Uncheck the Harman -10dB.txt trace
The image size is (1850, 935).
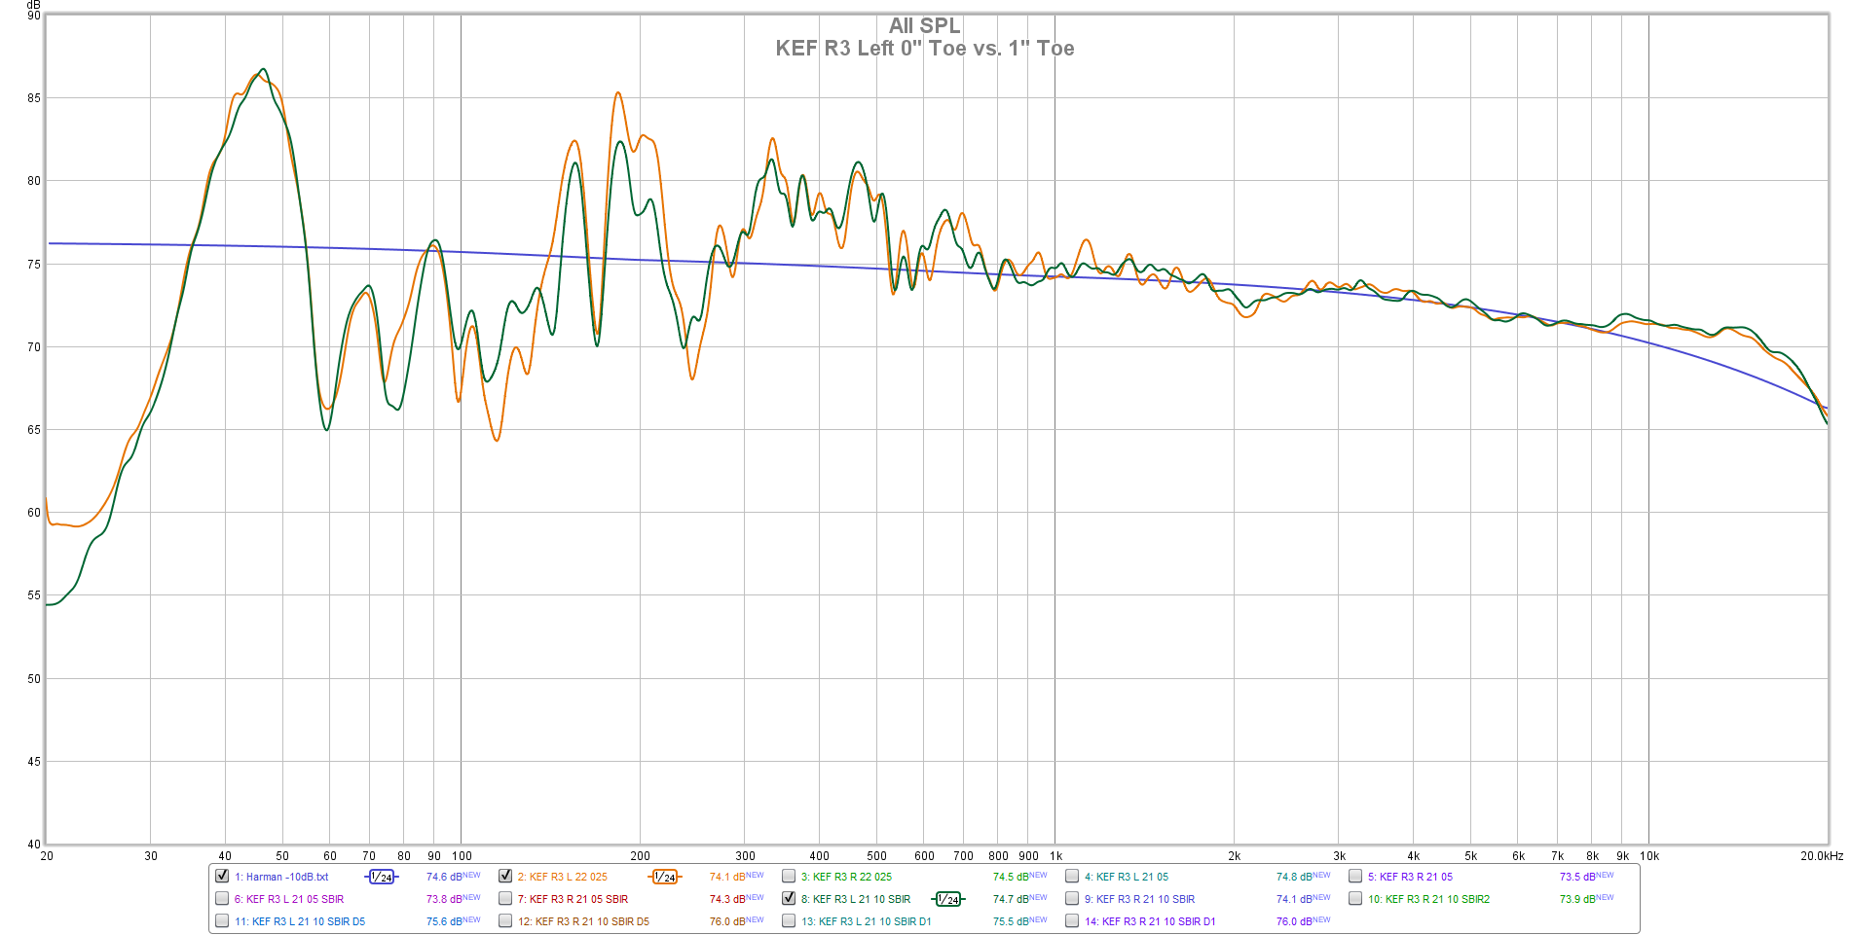click(222, 876)
